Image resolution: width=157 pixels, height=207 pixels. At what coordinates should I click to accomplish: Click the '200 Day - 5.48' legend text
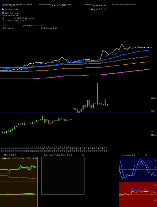12,13
